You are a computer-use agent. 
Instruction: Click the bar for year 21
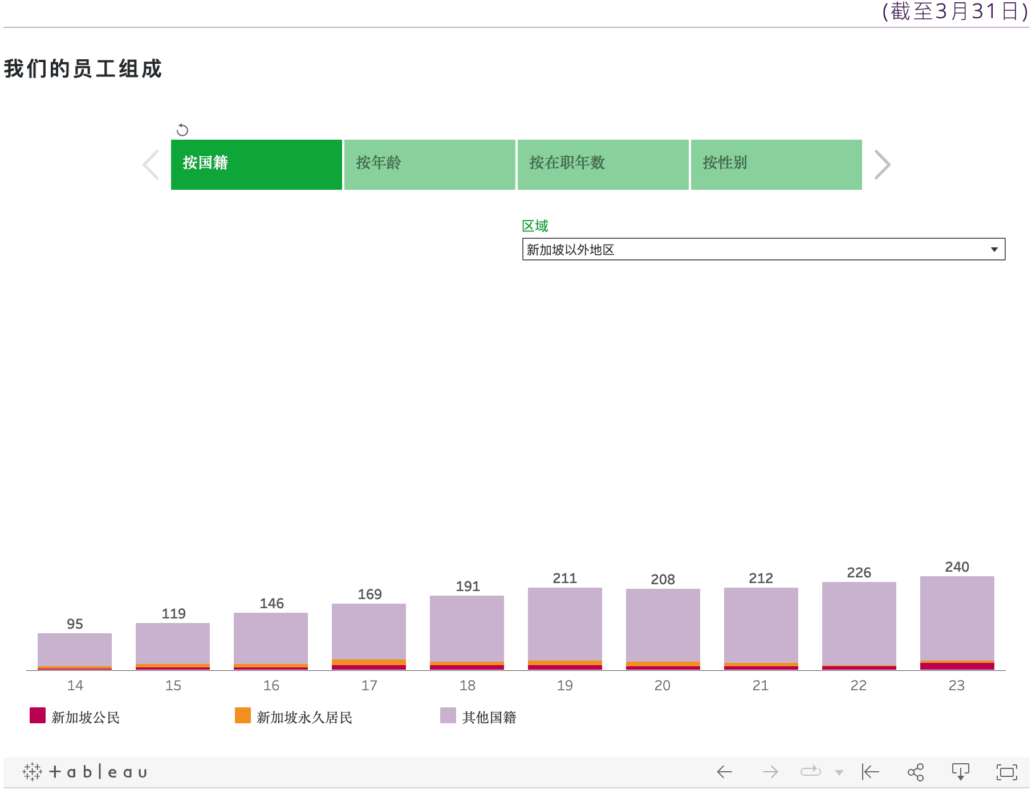(761, 629)
